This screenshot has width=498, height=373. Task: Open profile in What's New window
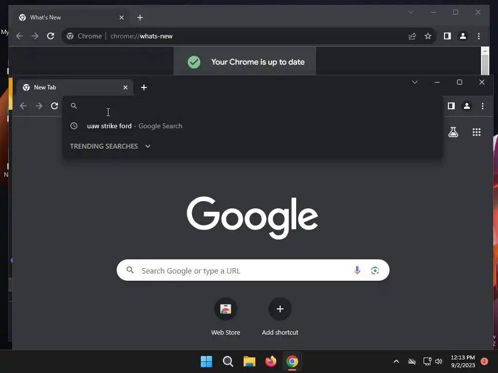pos(463,36)
